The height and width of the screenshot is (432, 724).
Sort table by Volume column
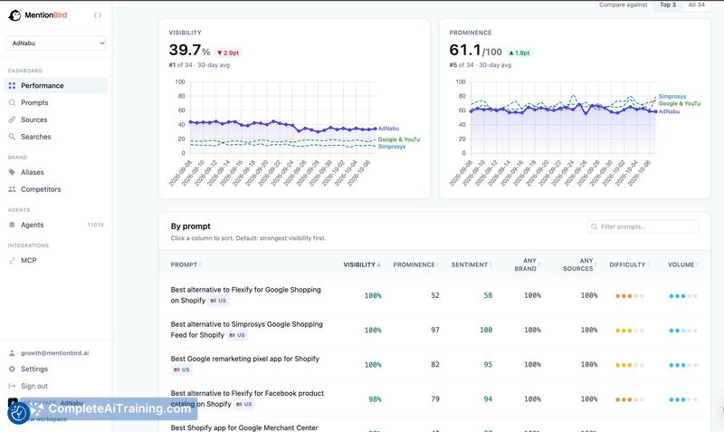click(x=683, y=264)
